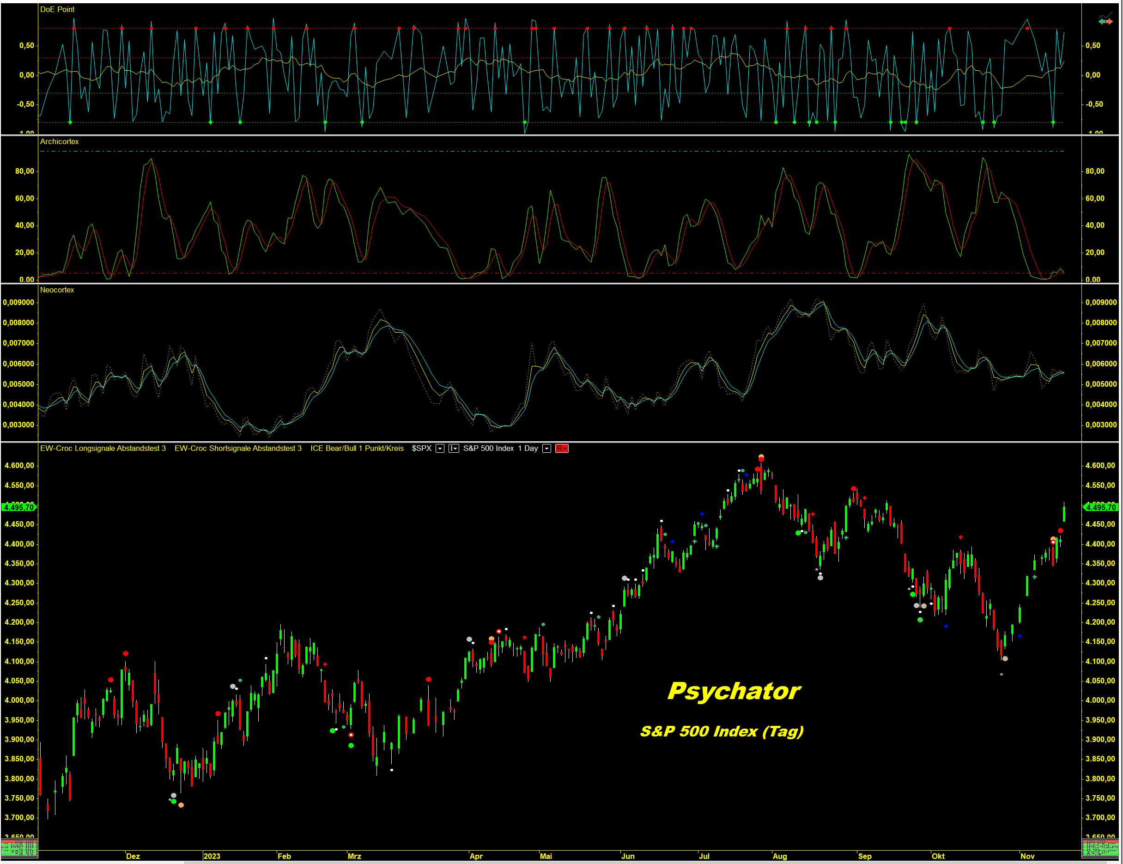
Task: Click the Aug marker on time axis
Action: [x=779, y=856]
